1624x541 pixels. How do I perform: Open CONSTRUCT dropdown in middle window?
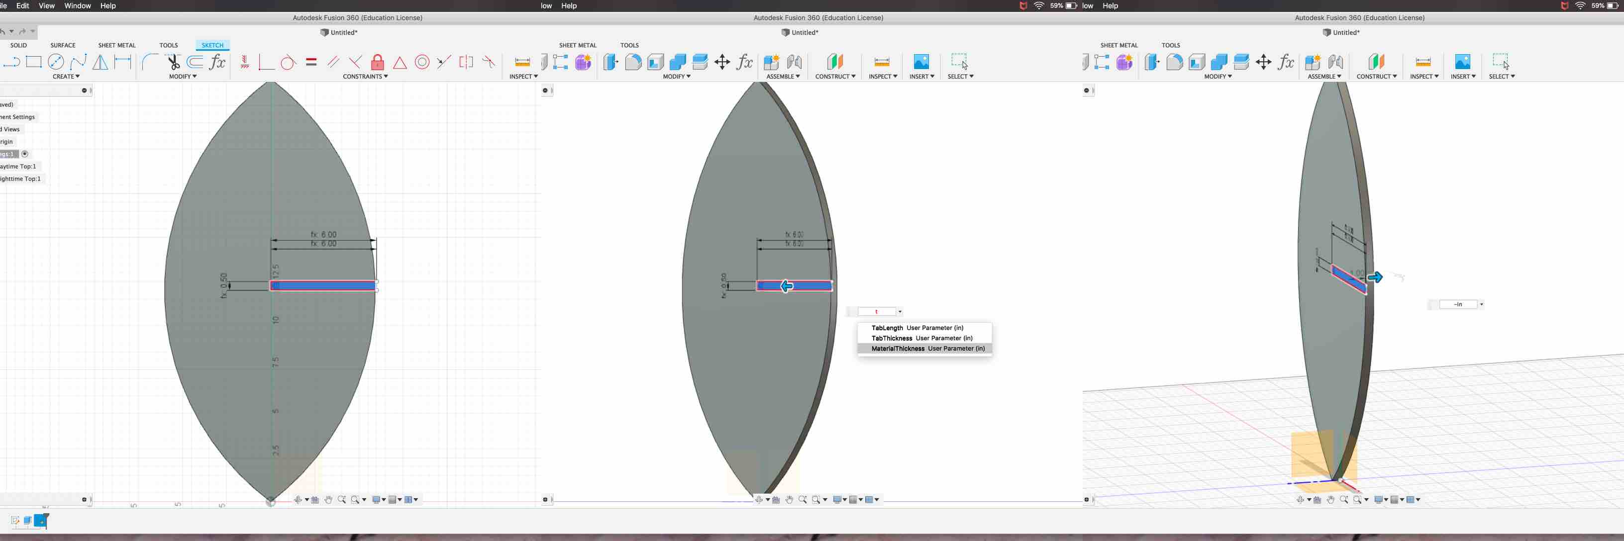(x=835, y=76)
